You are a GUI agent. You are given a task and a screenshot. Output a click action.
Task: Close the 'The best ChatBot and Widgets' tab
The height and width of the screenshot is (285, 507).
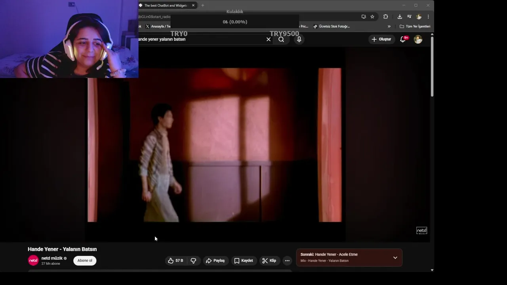pos(193,5)
